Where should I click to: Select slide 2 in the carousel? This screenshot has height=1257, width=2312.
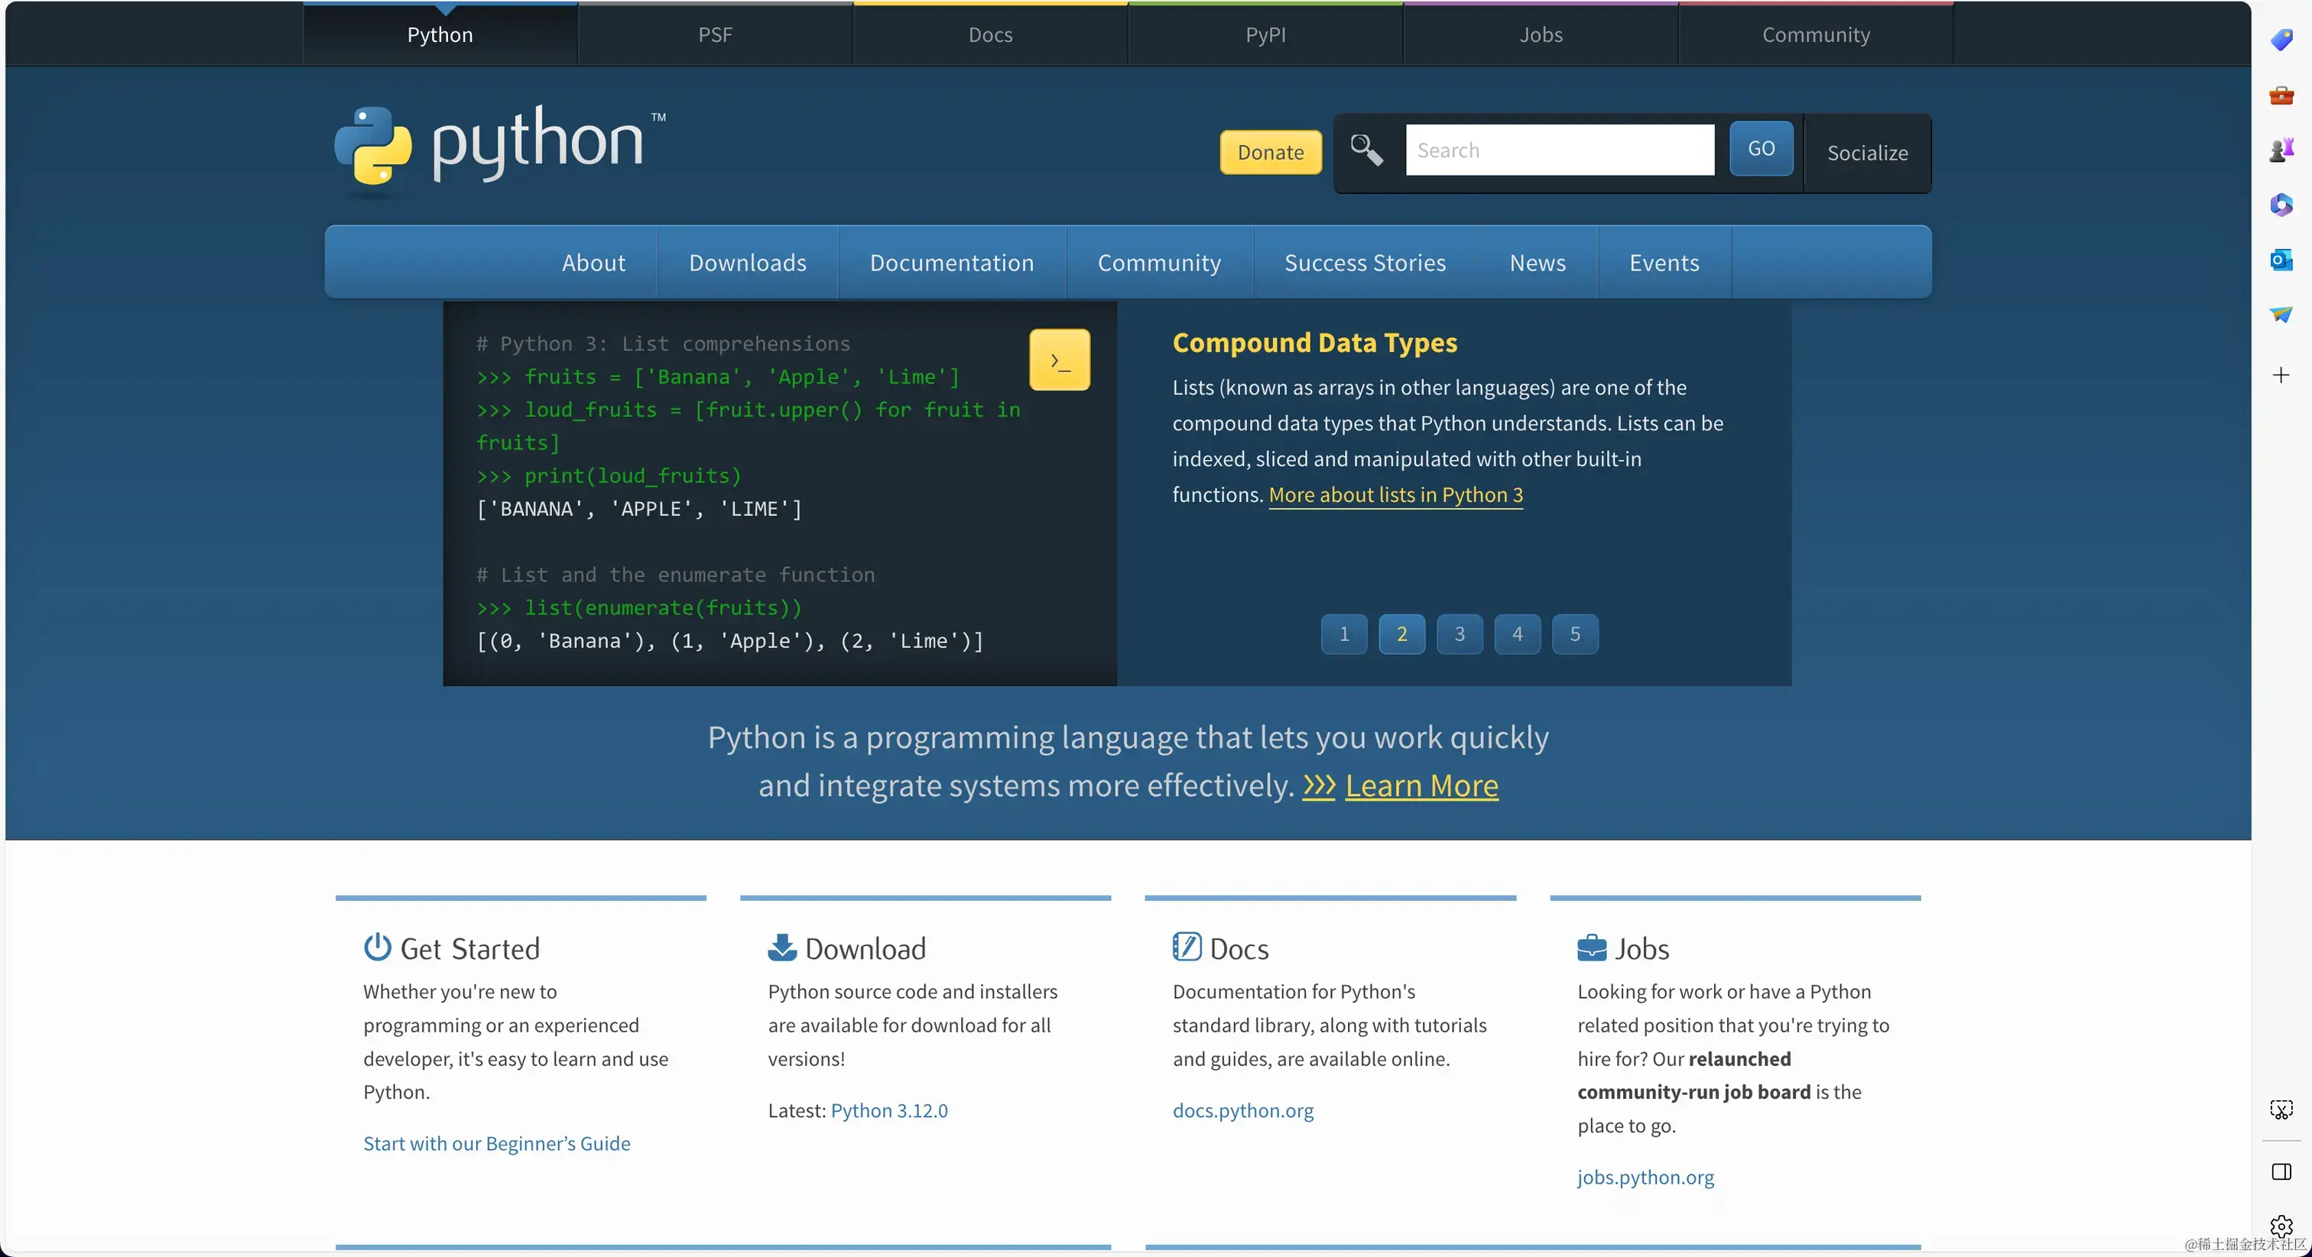(1401, 634)
